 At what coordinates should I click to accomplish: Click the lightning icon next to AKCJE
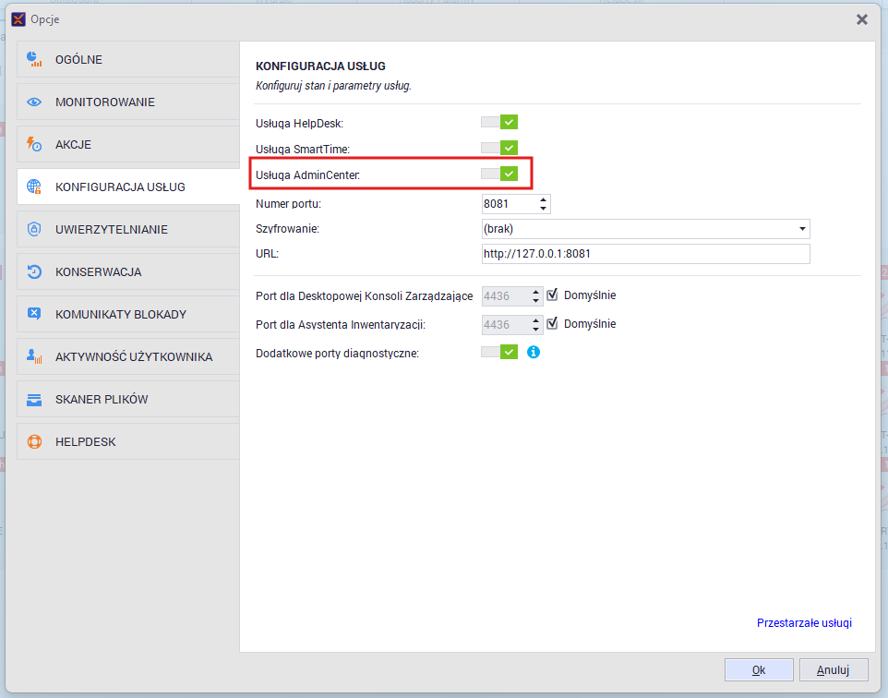click(34, 144)
